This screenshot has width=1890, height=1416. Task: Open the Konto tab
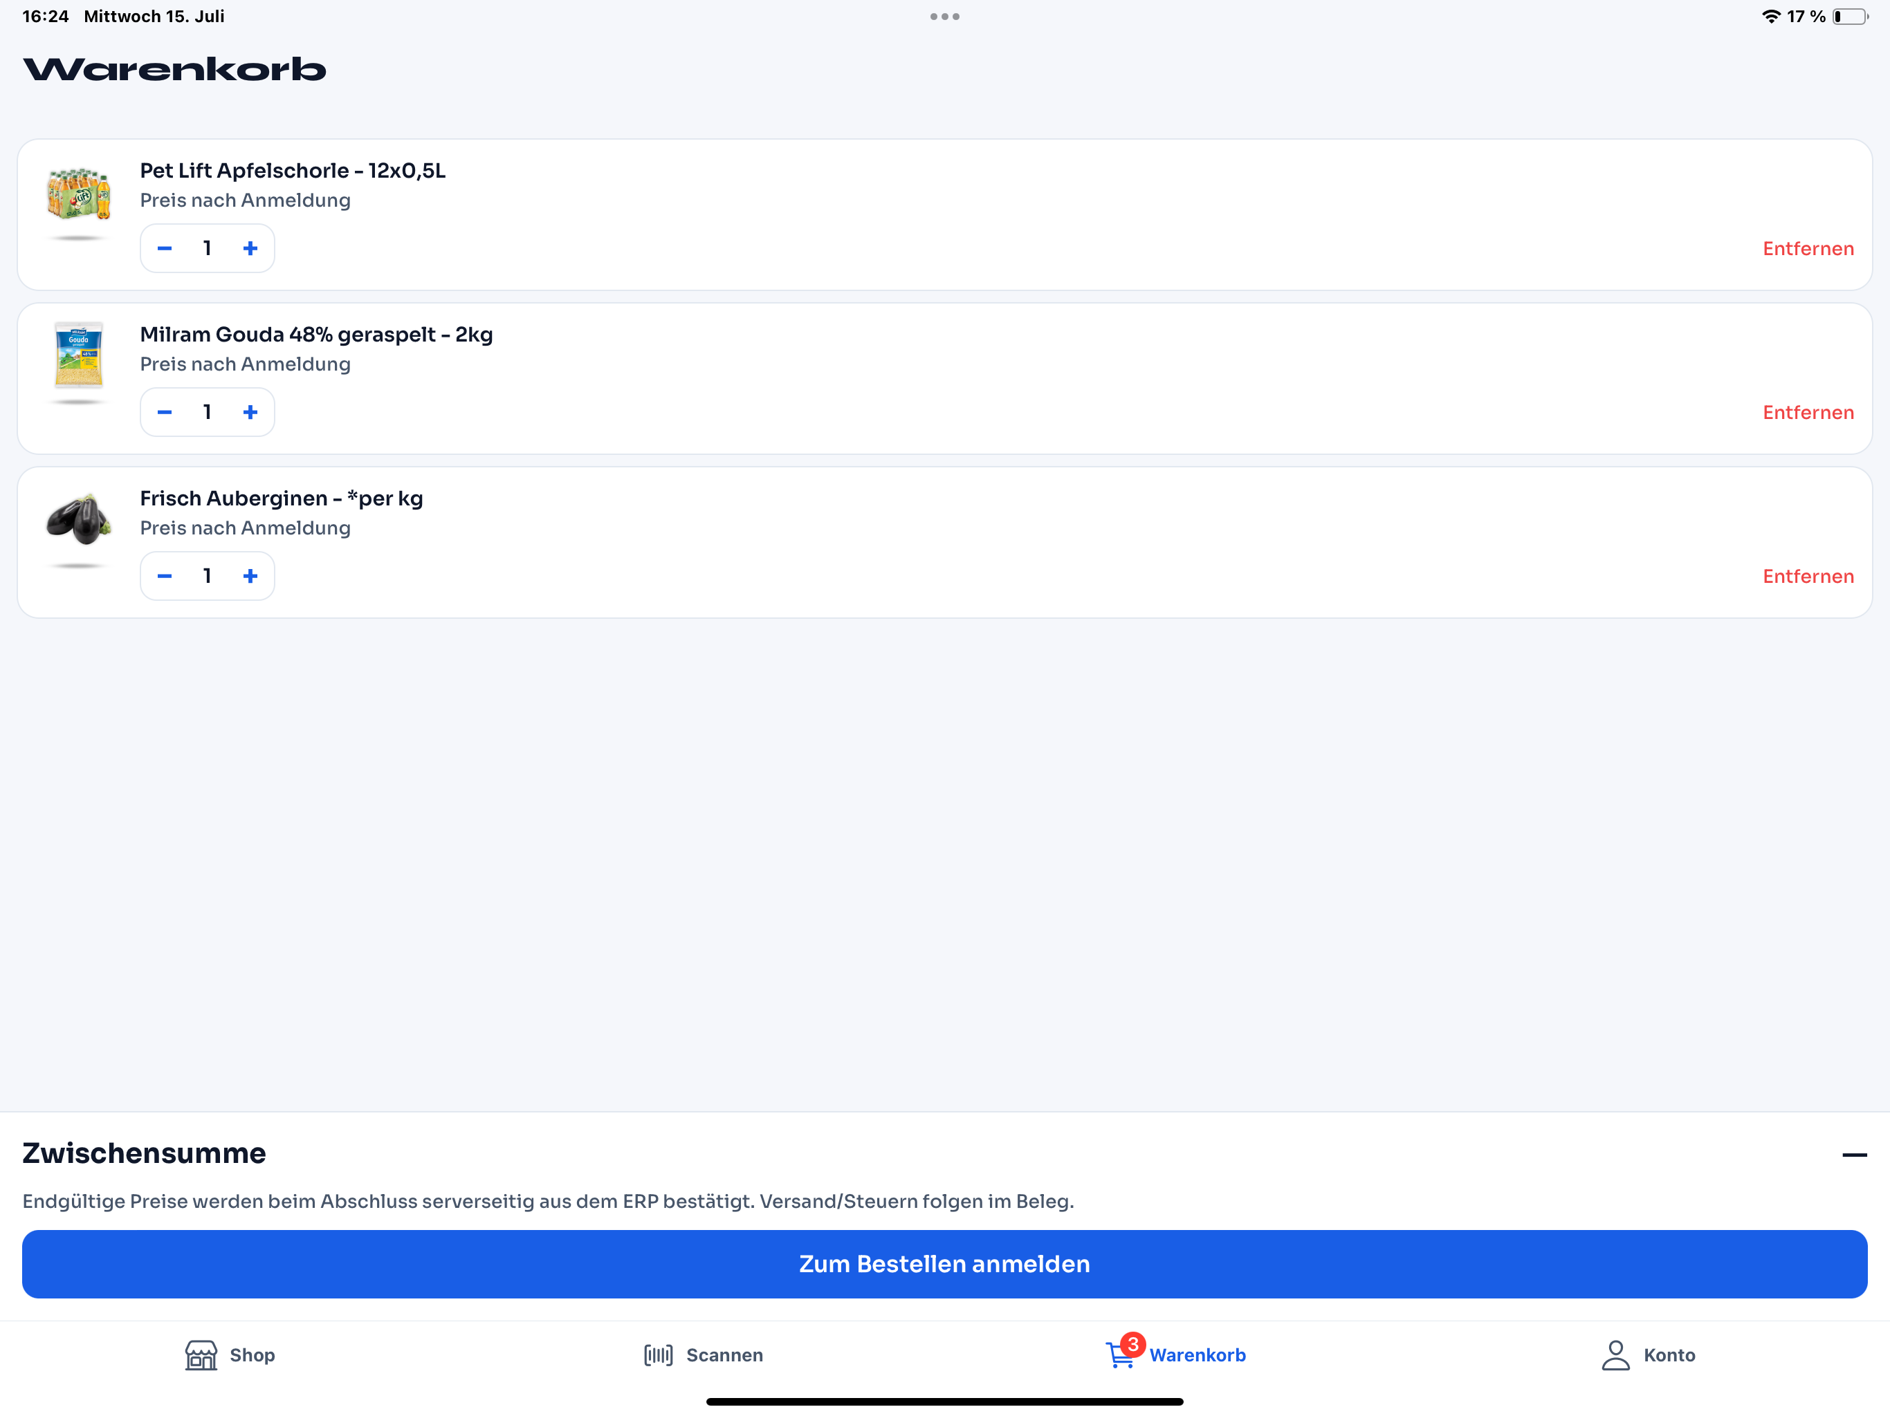pyautogui.click(x=1648, y=1354)
